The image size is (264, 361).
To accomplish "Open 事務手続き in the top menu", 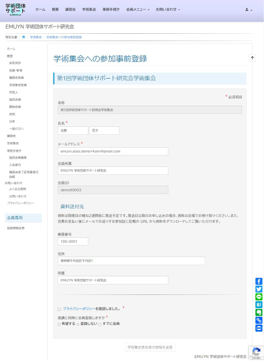I will 111,9.
